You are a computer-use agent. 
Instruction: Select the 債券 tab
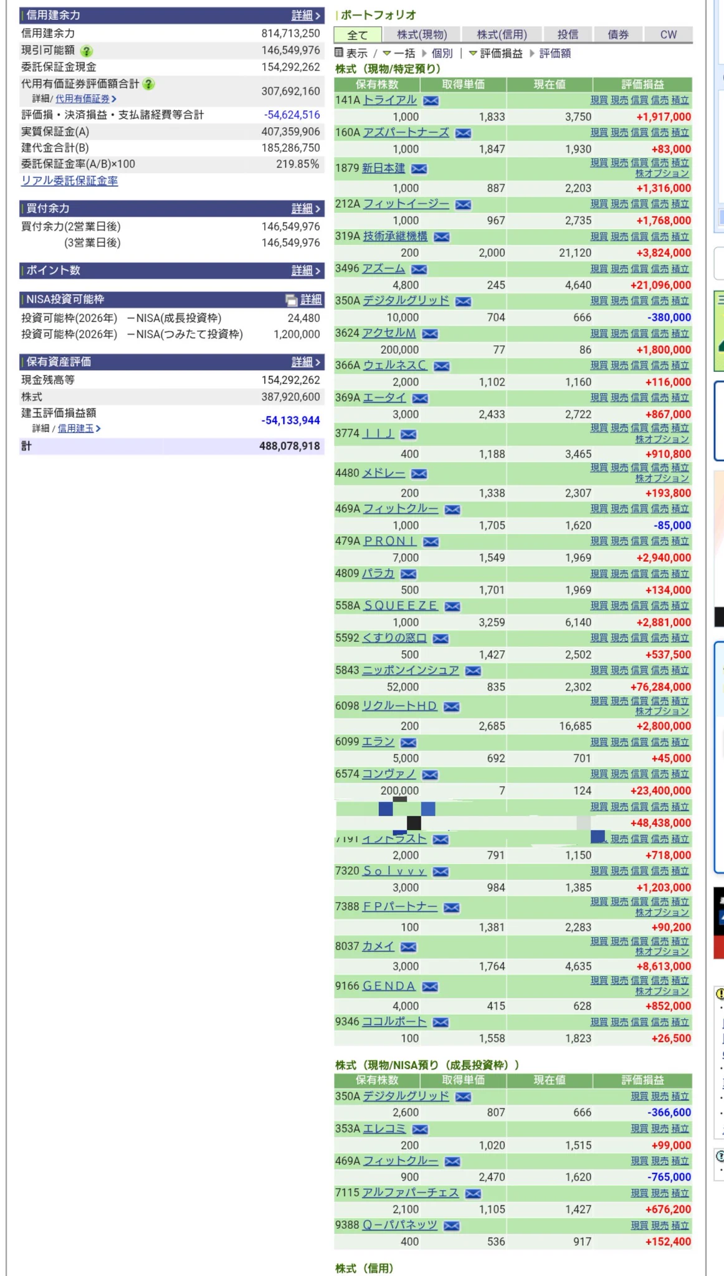click(x=618, y=35)
